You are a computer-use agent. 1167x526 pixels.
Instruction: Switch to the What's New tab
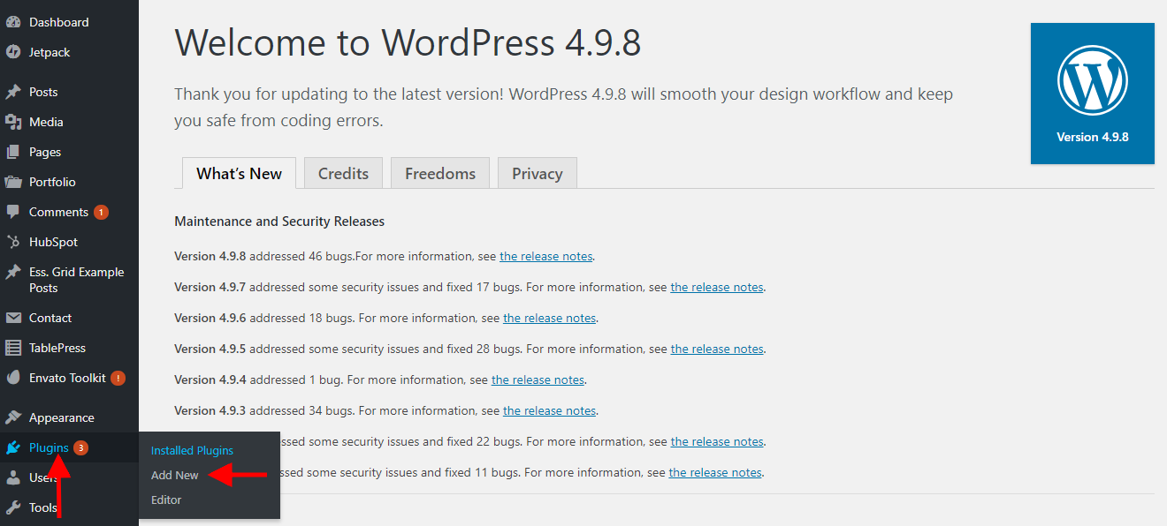coord(239,173)
